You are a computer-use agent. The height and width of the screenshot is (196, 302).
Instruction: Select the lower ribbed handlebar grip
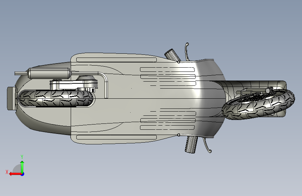point(191,145)
